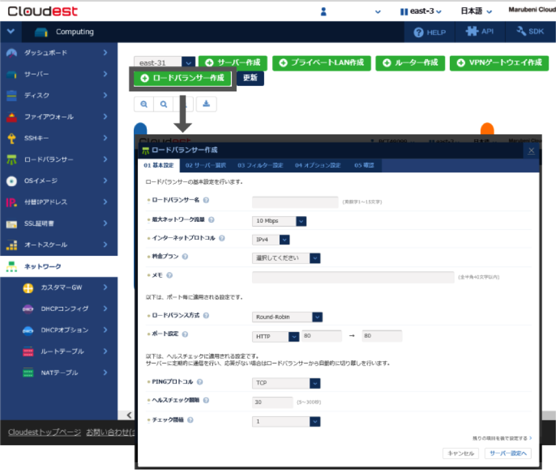The image size is (556, 470).
Task: Switch to the 04 オプション設定 tab
Action: (x=317, y=165)
